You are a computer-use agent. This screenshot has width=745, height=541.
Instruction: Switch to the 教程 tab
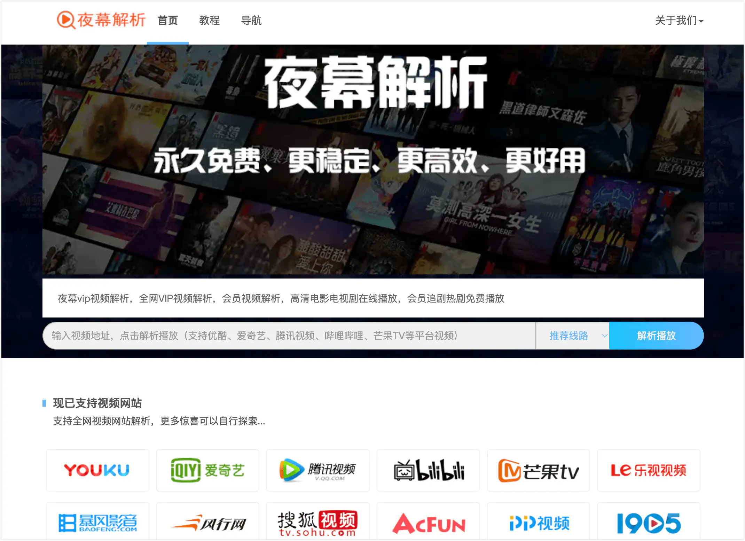point(210,21)
